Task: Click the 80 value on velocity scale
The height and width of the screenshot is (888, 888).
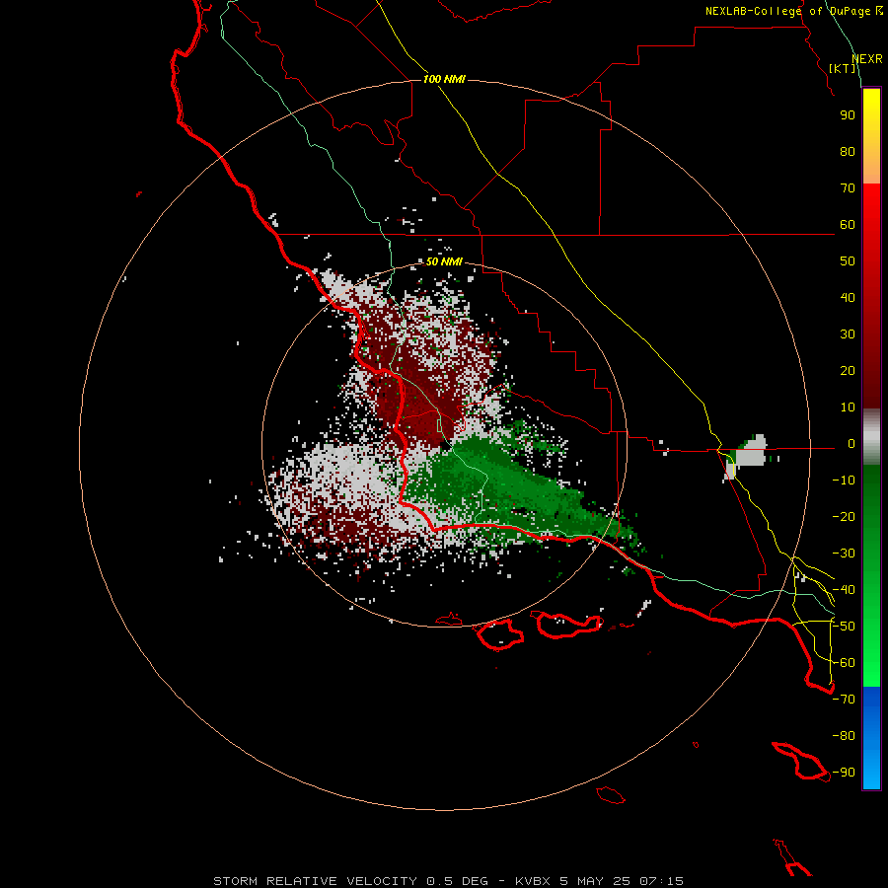Action: (x=848, y=151)
